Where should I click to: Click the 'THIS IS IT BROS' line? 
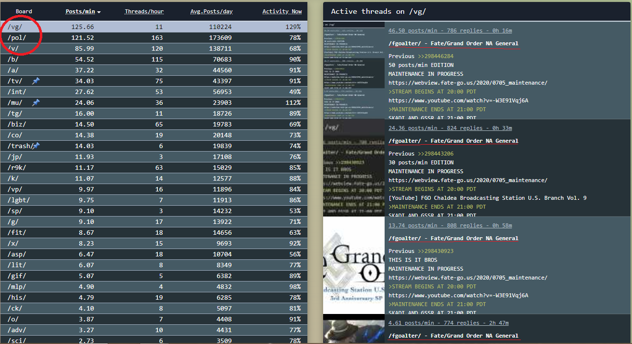413,260
